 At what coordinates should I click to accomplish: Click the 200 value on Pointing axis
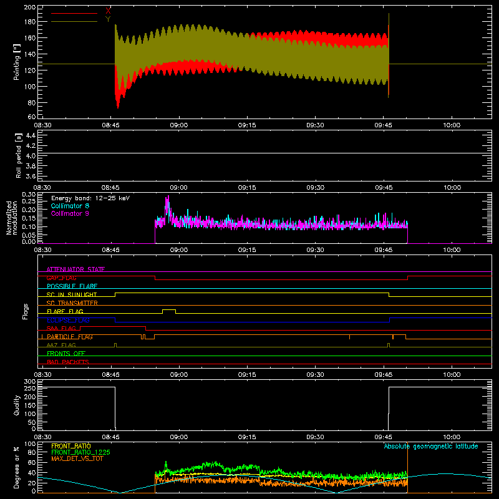(29, 7)
